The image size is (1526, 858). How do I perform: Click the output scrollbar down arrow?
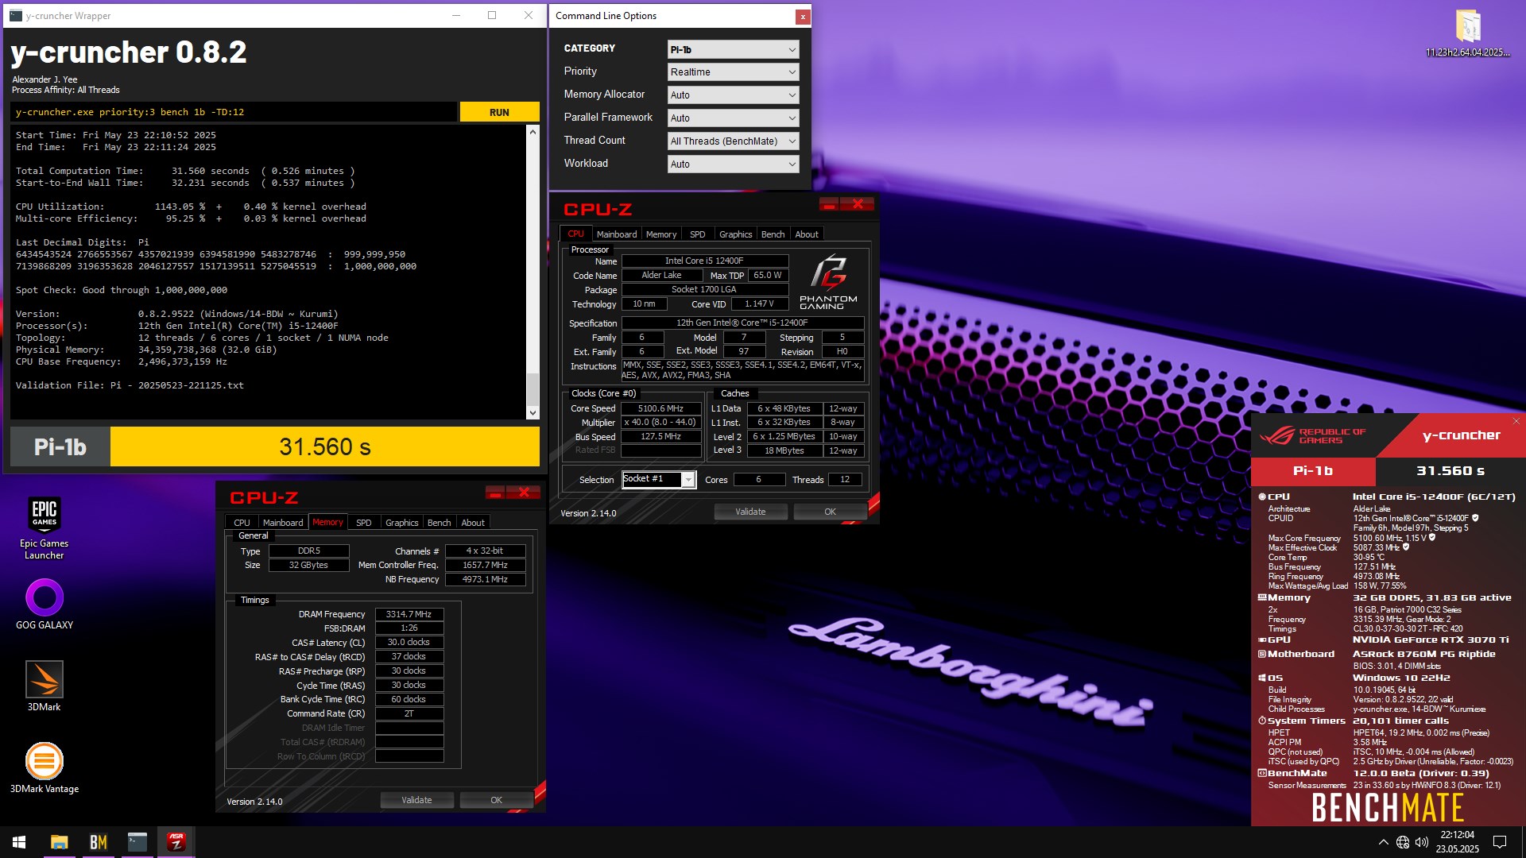click(x=533, y=413)
